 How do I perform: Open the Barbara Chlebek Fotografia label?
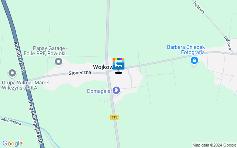186,50
